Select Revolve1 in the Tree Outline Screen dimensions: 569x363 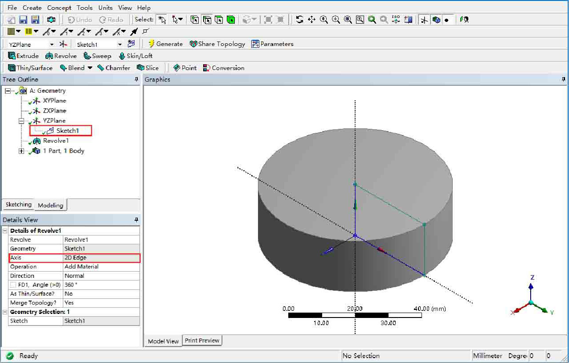pyautogui.click(x=55, y=141)
